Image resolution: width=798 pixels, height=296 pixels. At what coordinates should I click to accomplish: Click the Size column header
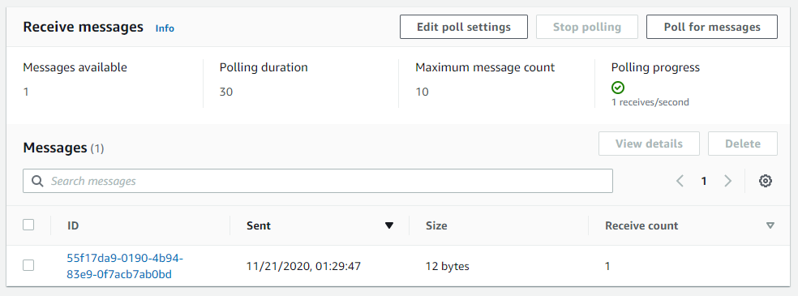pyautogui.click(x=436, y=225)
